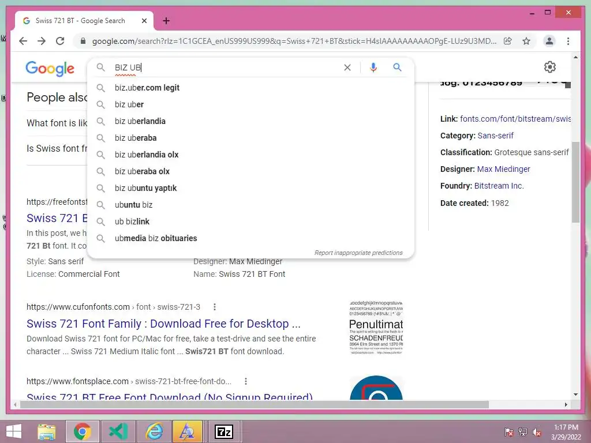
Task: Click the scroll right arrow
Action: [566, 404]
